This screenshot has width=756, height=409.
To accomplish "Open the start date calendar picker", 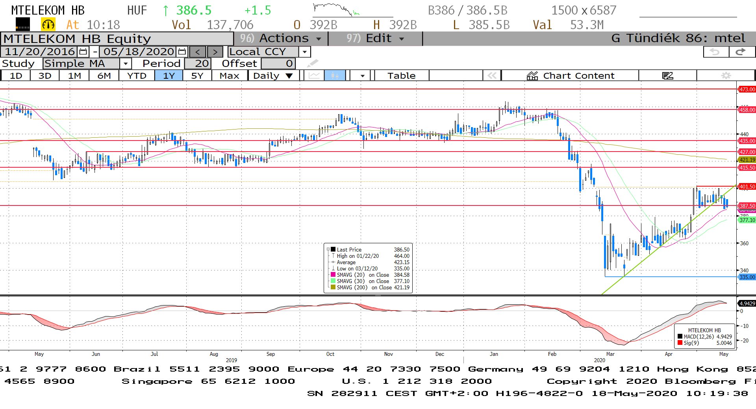I will 83,52.
